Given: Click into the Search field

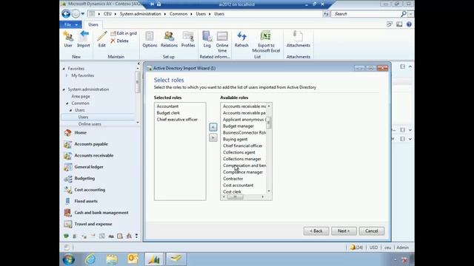Looking at the screenshot, I should pos(367,14).
